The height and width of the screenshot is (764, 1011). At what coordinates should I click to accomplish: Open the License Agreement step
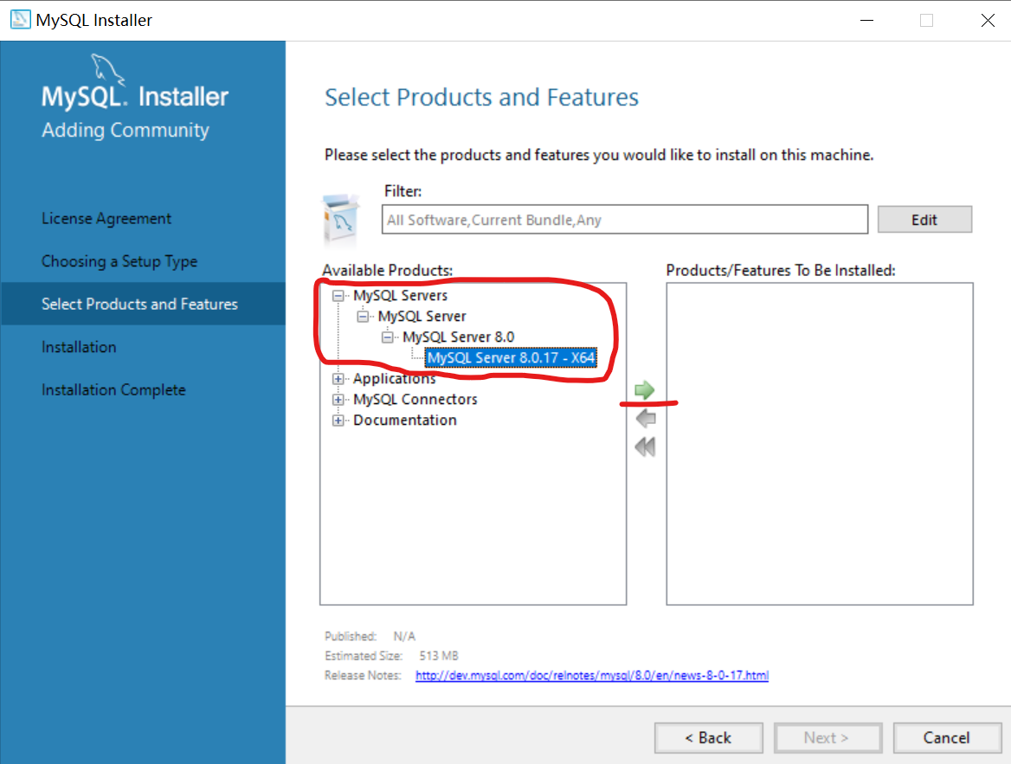106,219
